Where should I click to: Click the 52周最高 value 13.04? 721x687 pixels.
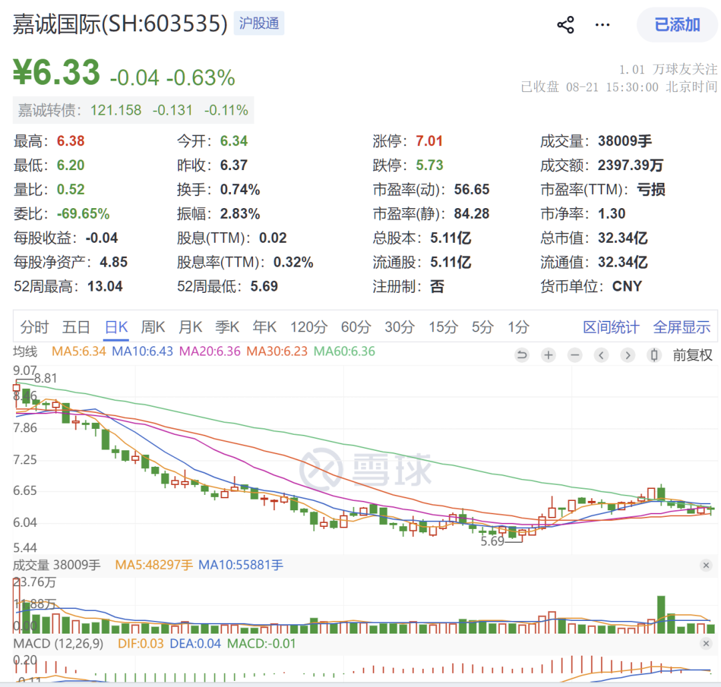105,286
